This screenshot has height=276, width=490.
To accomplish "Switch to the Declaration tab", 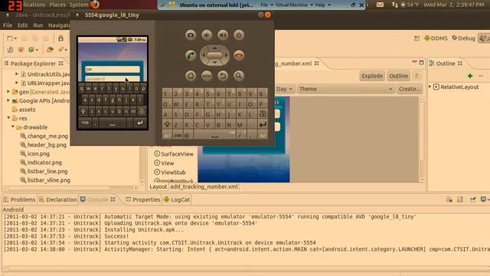I will click(x=58, y=199).
